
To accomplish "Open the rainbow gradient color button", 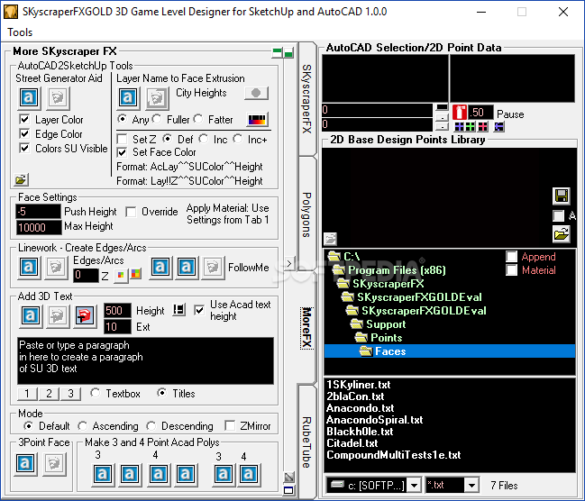I will tap(258, 120).
